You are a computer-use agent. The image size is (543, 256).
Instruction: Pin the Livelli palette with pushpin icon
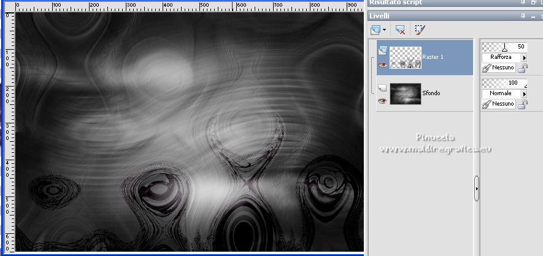523,16
